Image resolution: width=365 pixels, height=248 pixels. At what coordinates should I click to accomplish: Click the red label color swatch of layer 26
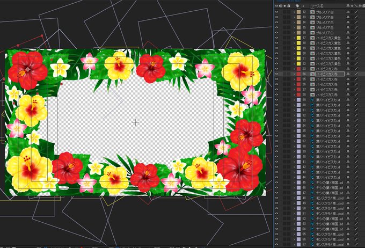click(x=298, y=84)
